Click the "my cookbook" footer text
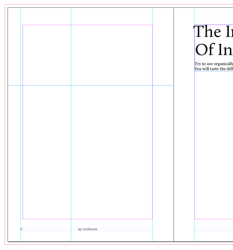 [x=87, y=229]
